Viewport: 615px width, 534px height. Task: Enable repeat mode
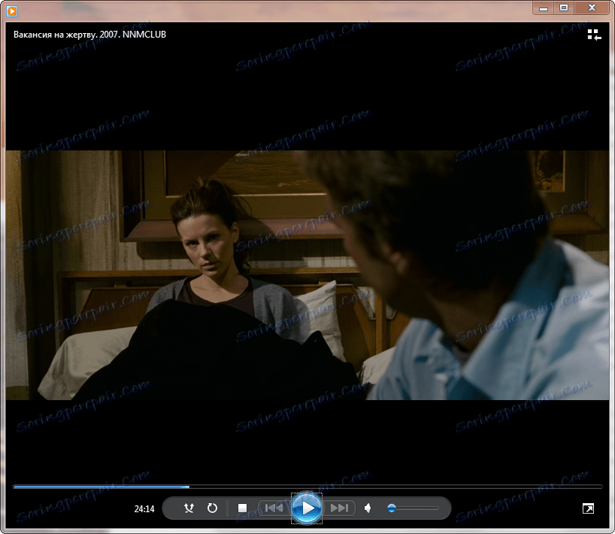click(212, 508)
